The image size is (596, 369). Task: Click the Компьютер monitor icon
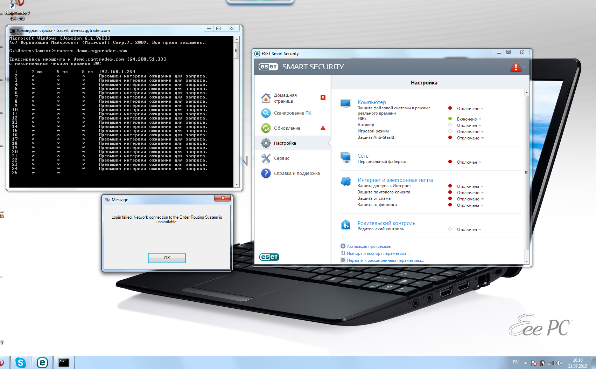click(346, 104)
